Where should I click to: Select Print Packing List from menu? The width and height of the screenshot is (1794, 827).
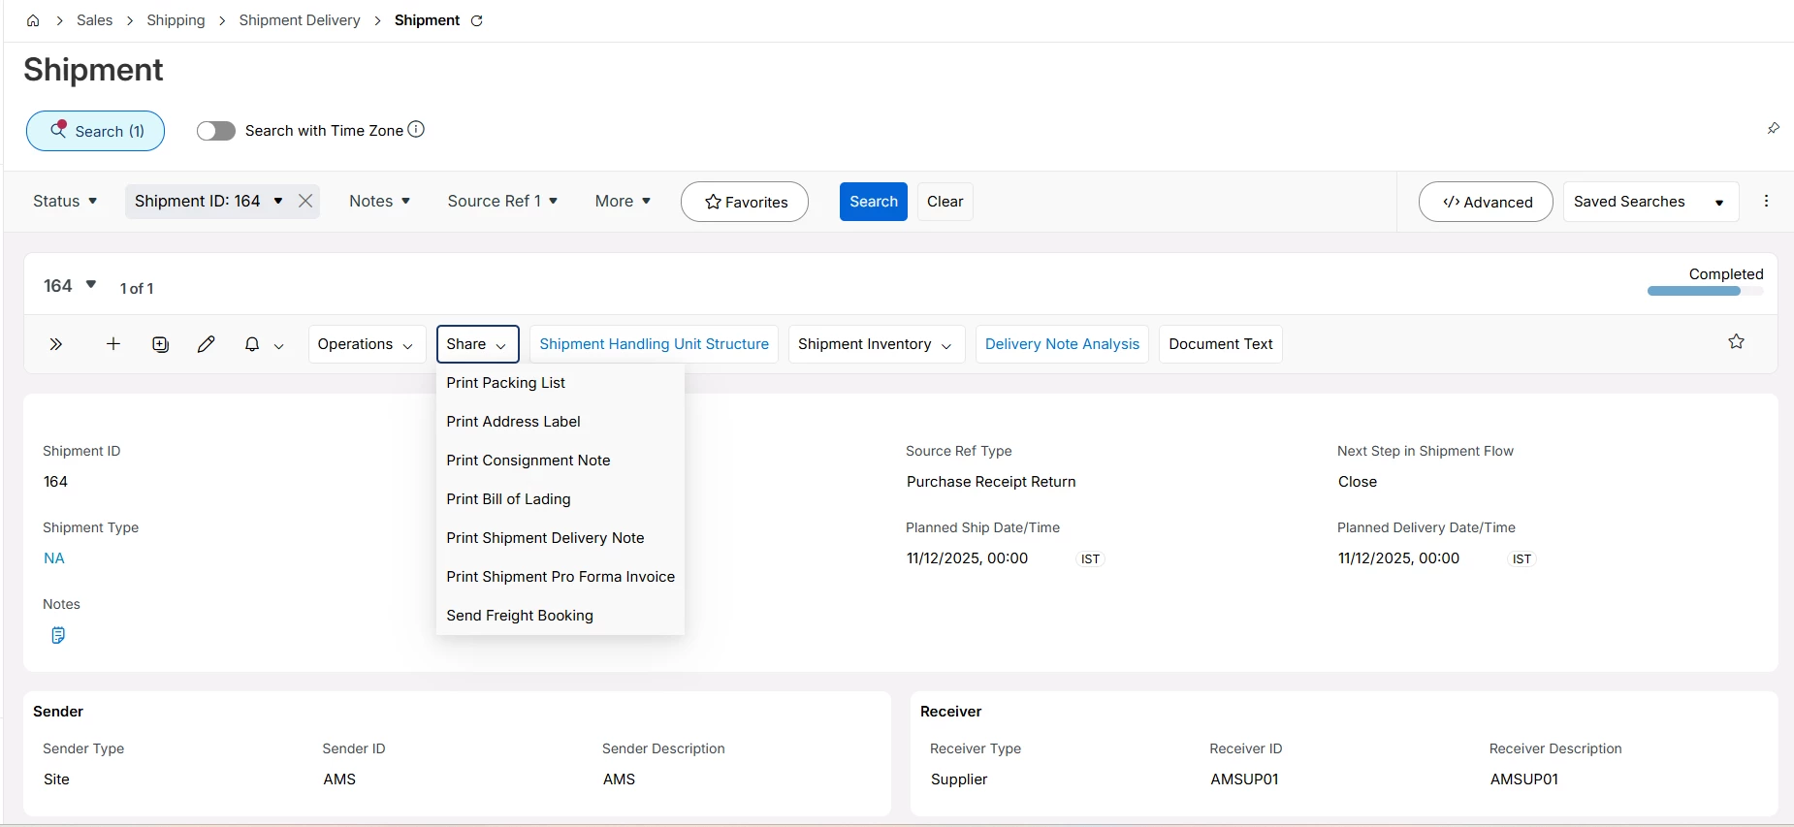(x=505, y=383)
